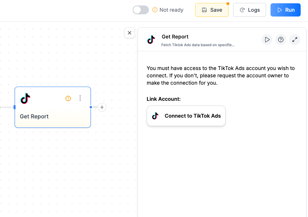Click the truncated Fetch Tiktok Ads description text

pos(198,45)
